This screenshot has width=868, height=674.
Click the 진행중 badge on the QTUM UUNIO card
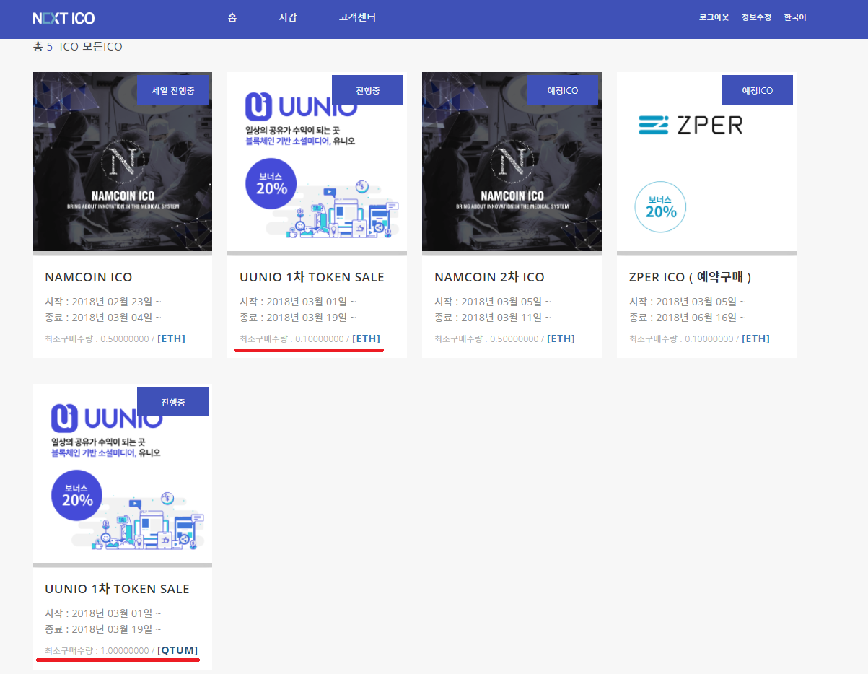(x=172, y=402)
